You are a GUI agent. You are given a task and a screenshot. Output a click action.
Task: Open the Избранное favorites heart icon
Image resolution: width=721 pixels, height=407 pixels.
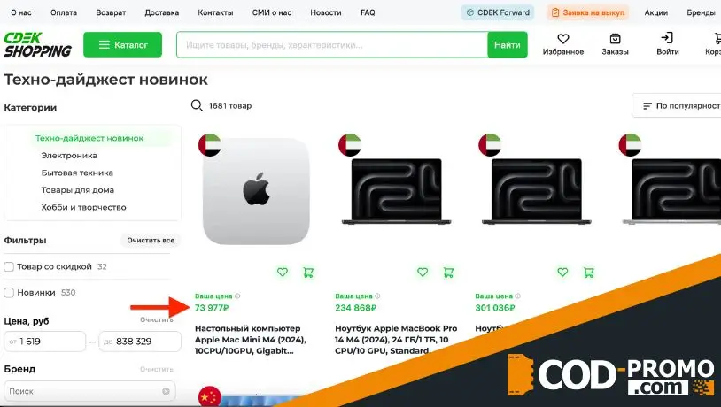[x=562, y=39]
